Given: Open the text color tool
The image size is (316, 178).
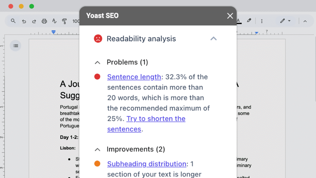Looking at the screenshot, I should coord(239,21).
